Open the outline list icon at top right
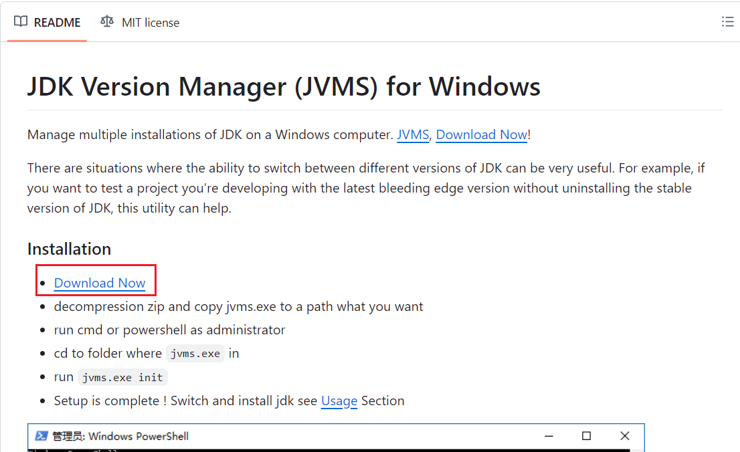This screenshot has width=740, height=452. (x=727, y=21)
